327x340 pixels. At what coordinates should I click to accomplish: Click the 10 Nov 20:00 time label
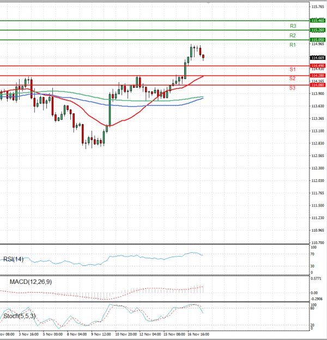point(126,334)
